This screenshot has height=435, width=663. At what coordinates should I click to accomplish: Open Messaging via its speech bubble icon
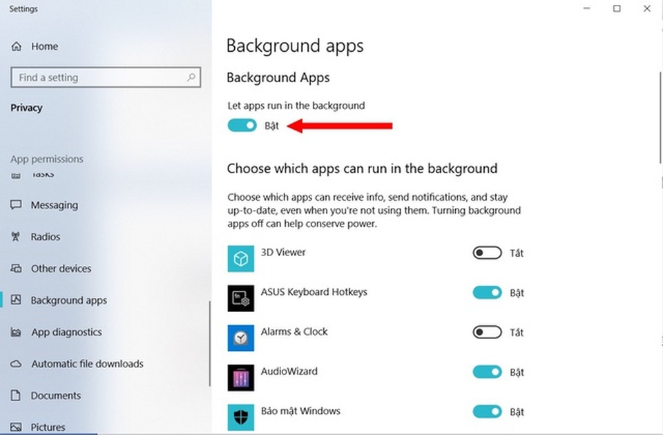(x=16, y=205)
